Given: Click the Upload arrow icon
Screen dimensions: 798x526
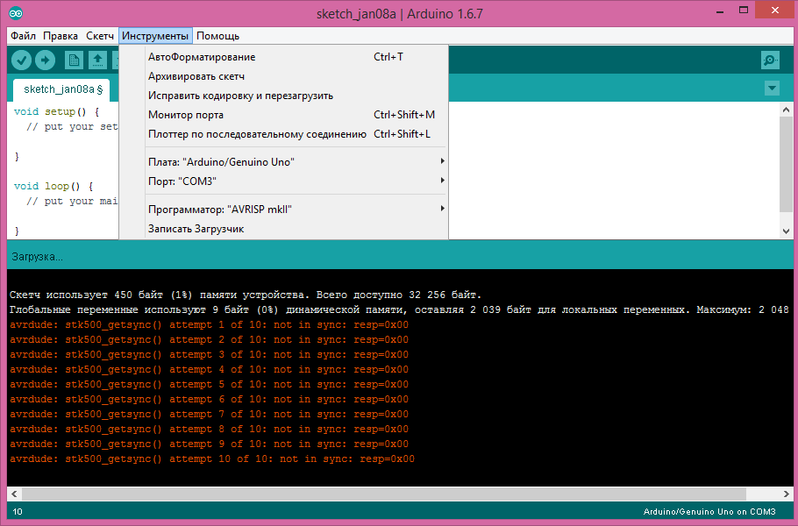Looking at the screenshot, I should pos(45,60).
